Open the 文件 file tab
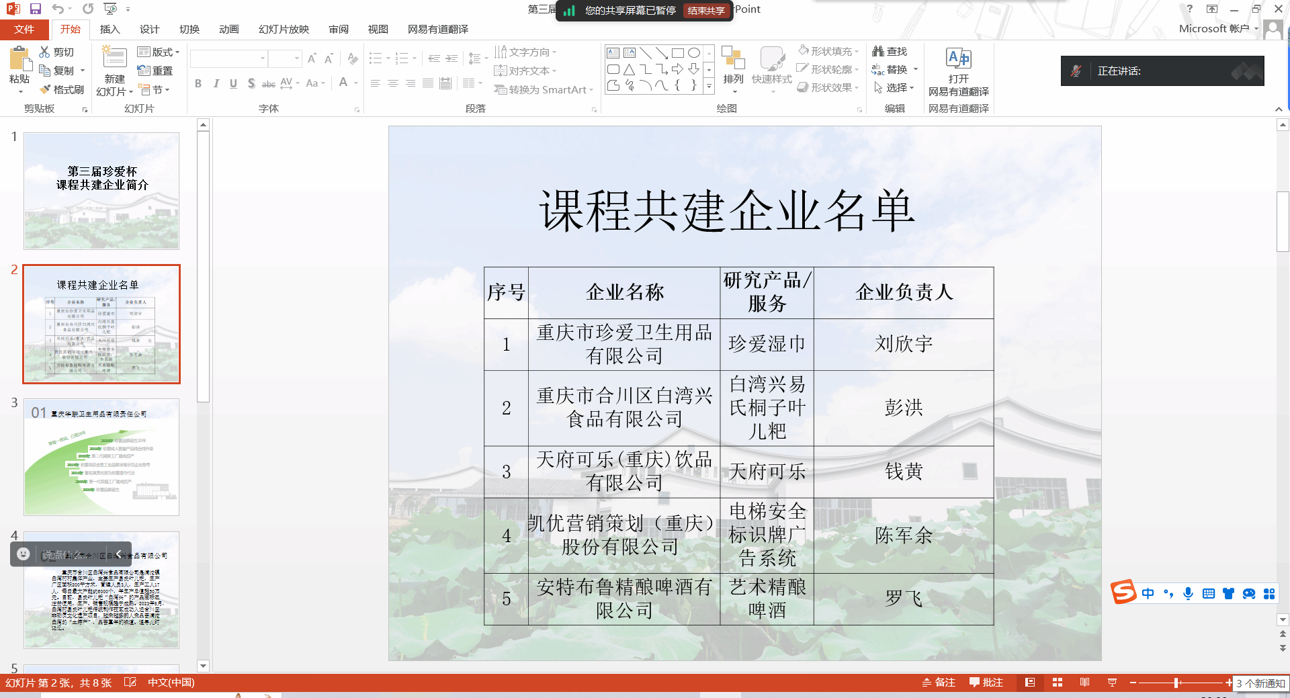 pyautogui.click(x=24, y=29)
